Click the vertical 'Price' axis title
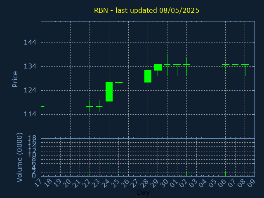 pos(15,79)
